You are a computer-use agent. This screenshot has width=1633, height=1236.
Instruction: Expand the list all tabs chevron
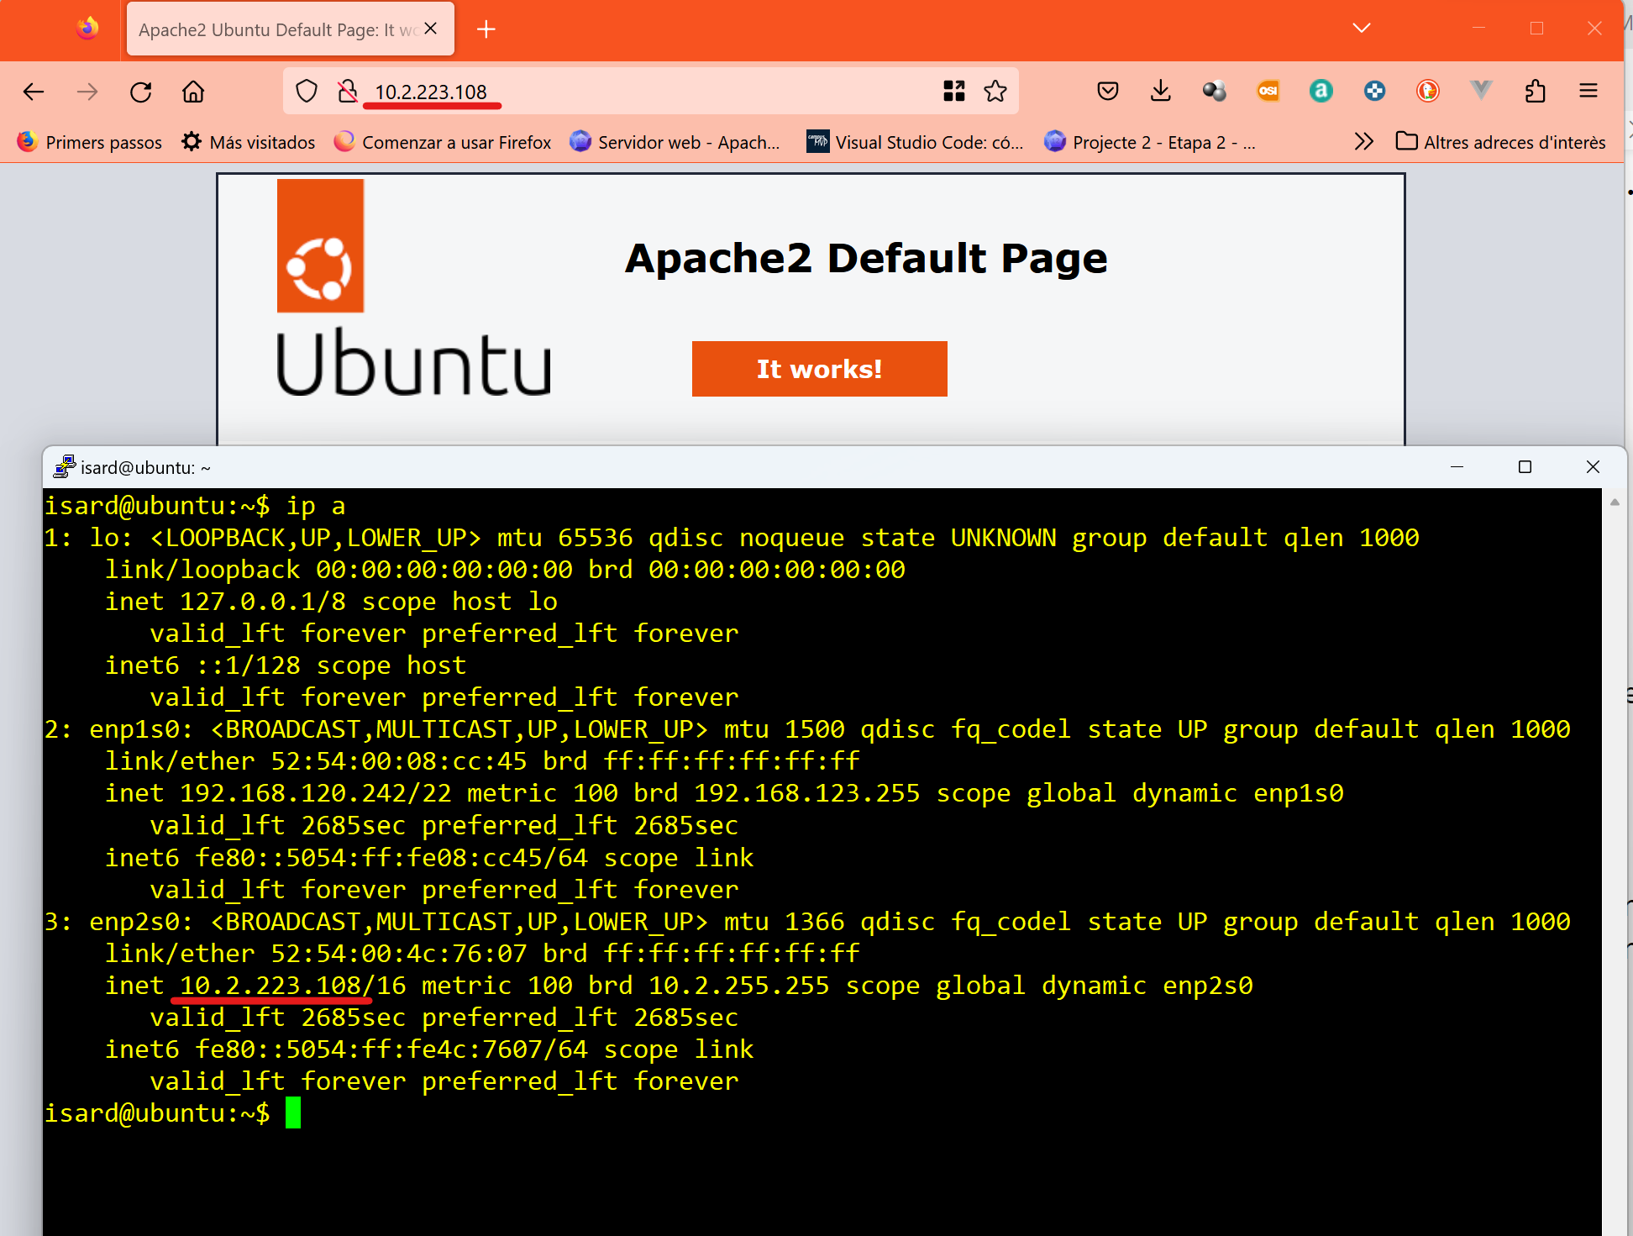pyautogui.click(x=1362, y=29)
